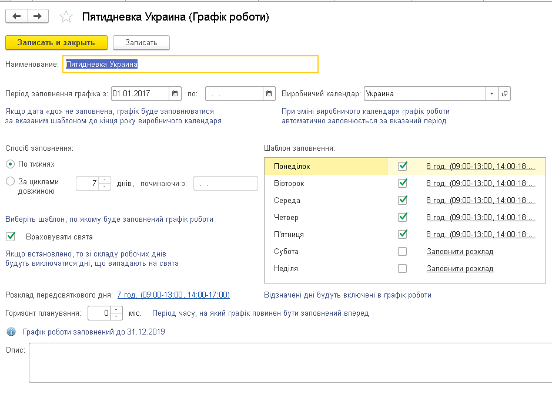Image resolution: width=552 pixels, height=402 pixels.
Task: Uncheck the Середа checkbox
Action: tap(402, 200)
